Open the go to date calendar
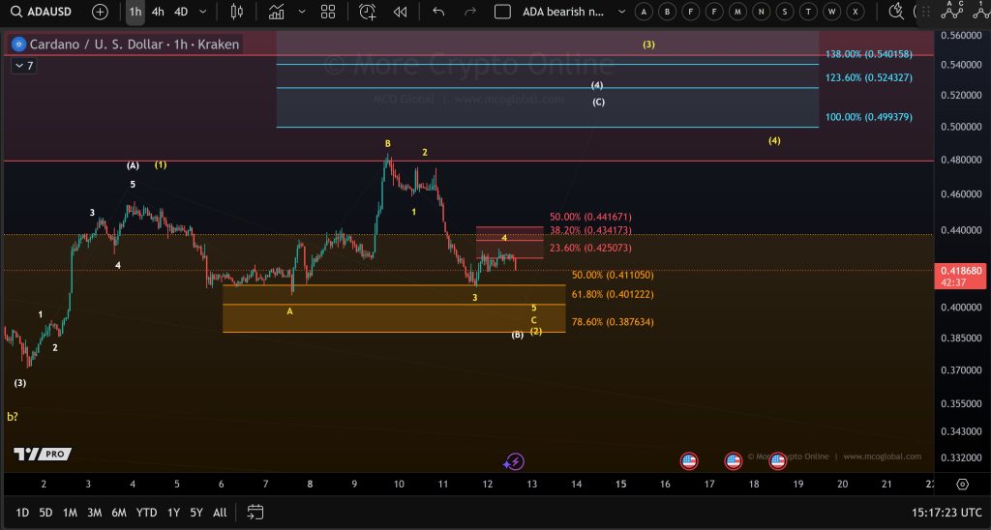Viewport: 991px width, 530px height. click(x=255, y=512)
